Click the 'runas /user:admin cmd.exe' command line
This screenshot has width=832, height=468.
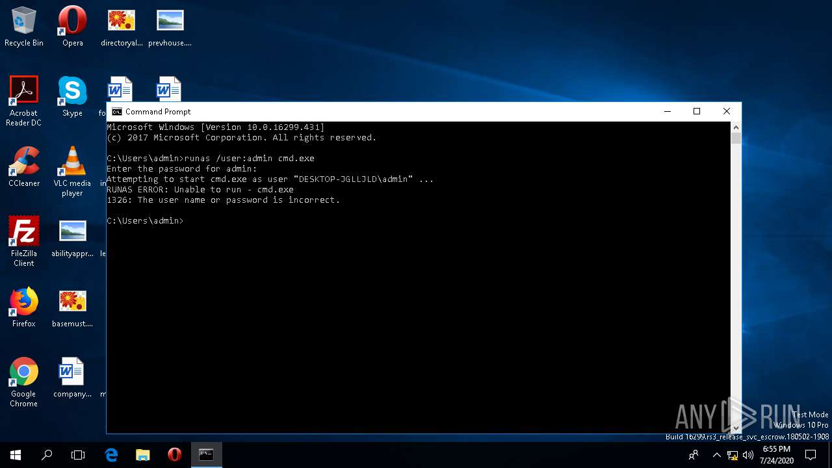[x=250, y=159]
